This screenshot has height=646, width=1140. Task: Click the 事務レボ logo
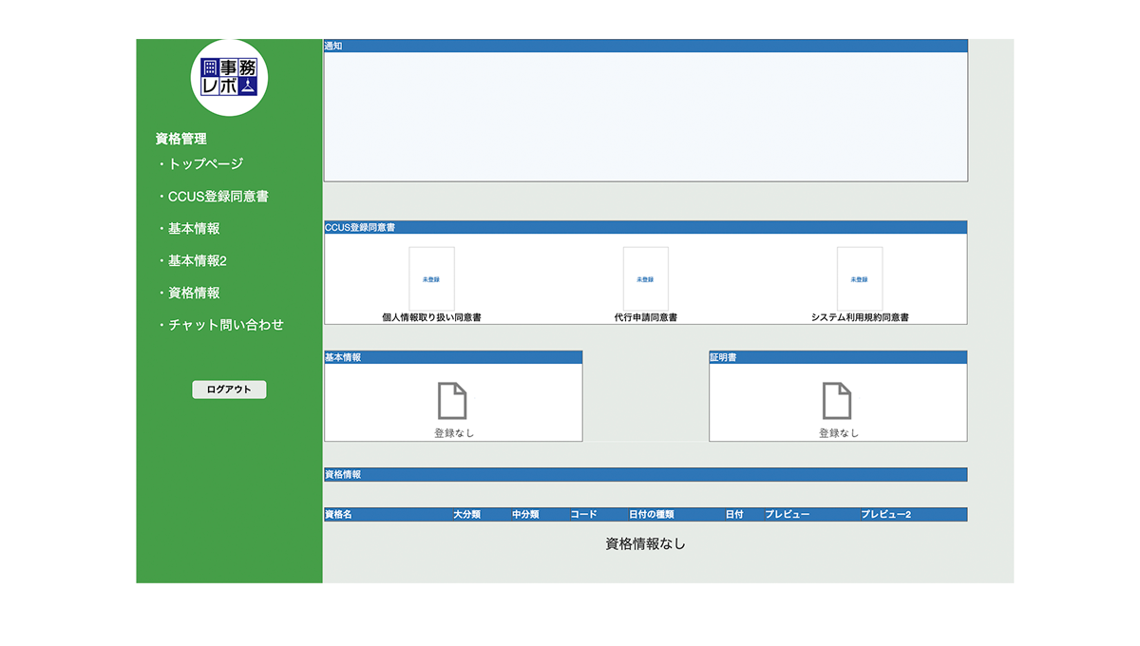point(229,77)
